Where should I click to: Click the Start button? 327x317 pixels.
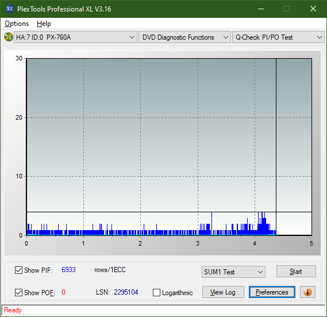pos(296,272)
